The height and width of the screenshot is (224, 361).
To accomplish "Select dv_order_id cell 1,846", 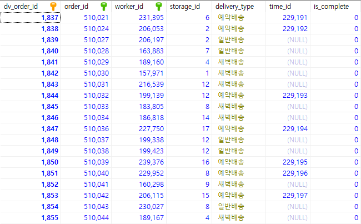I will click(x=31, y=118).
